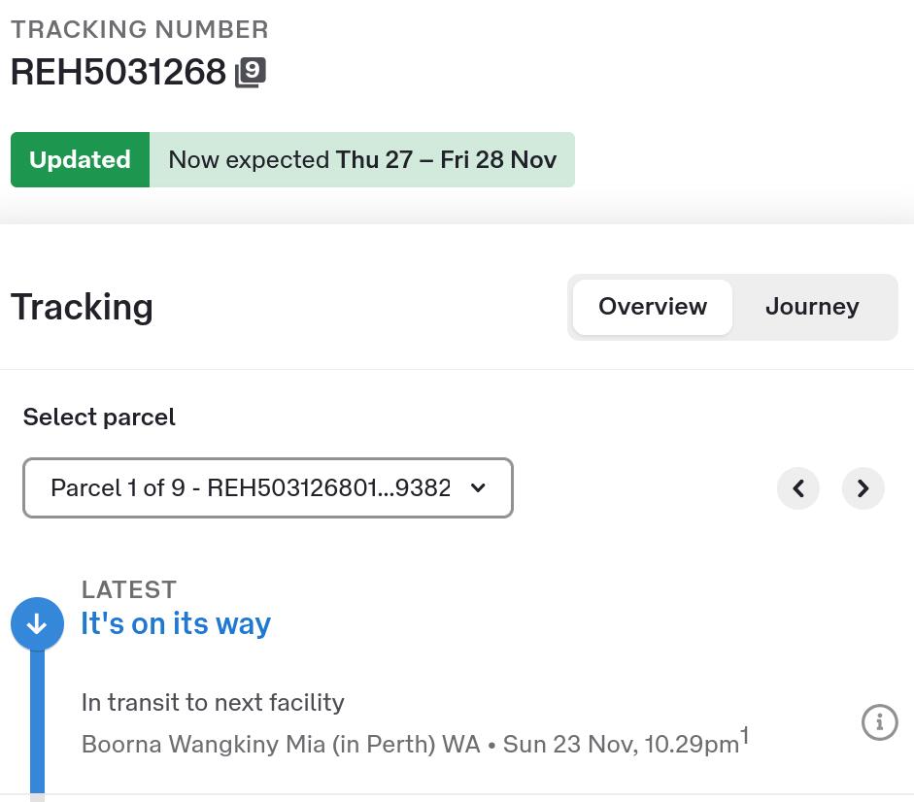
Task: Go to the next parcel arrow
Action: pyautogui.click(x=863, y=488)
